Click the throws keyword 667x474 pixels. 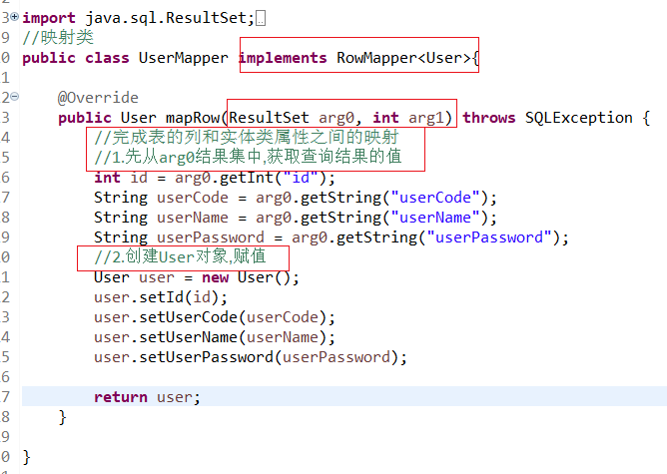click(x=489, y=118)
